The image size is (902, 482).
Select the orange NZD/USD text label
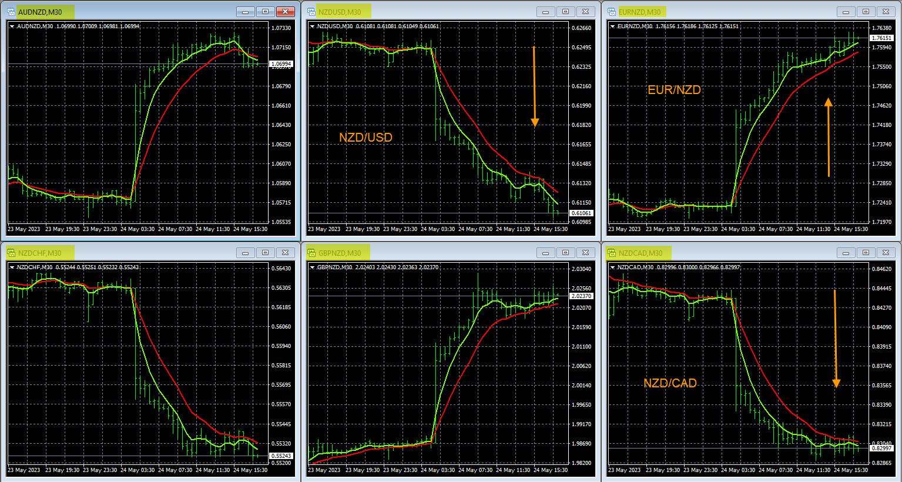366,138
